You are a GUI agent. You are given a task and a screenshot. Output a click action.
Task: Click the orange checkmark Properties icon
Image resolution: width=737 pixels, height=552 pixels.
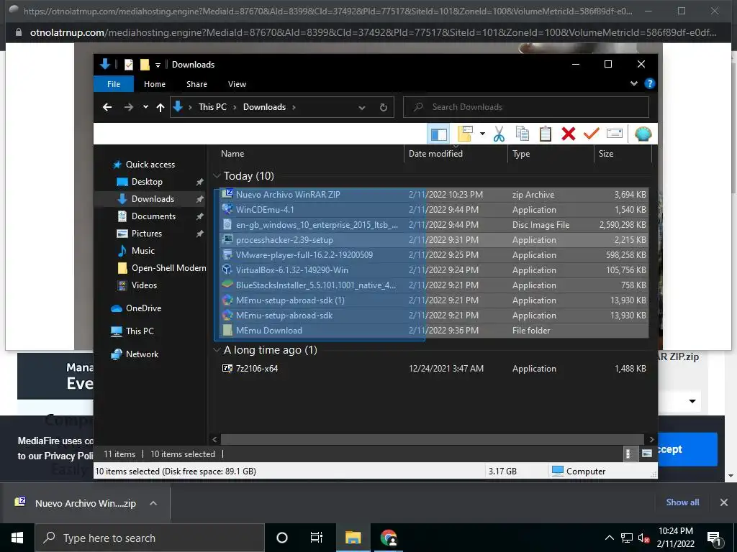(x=592, y=134)
